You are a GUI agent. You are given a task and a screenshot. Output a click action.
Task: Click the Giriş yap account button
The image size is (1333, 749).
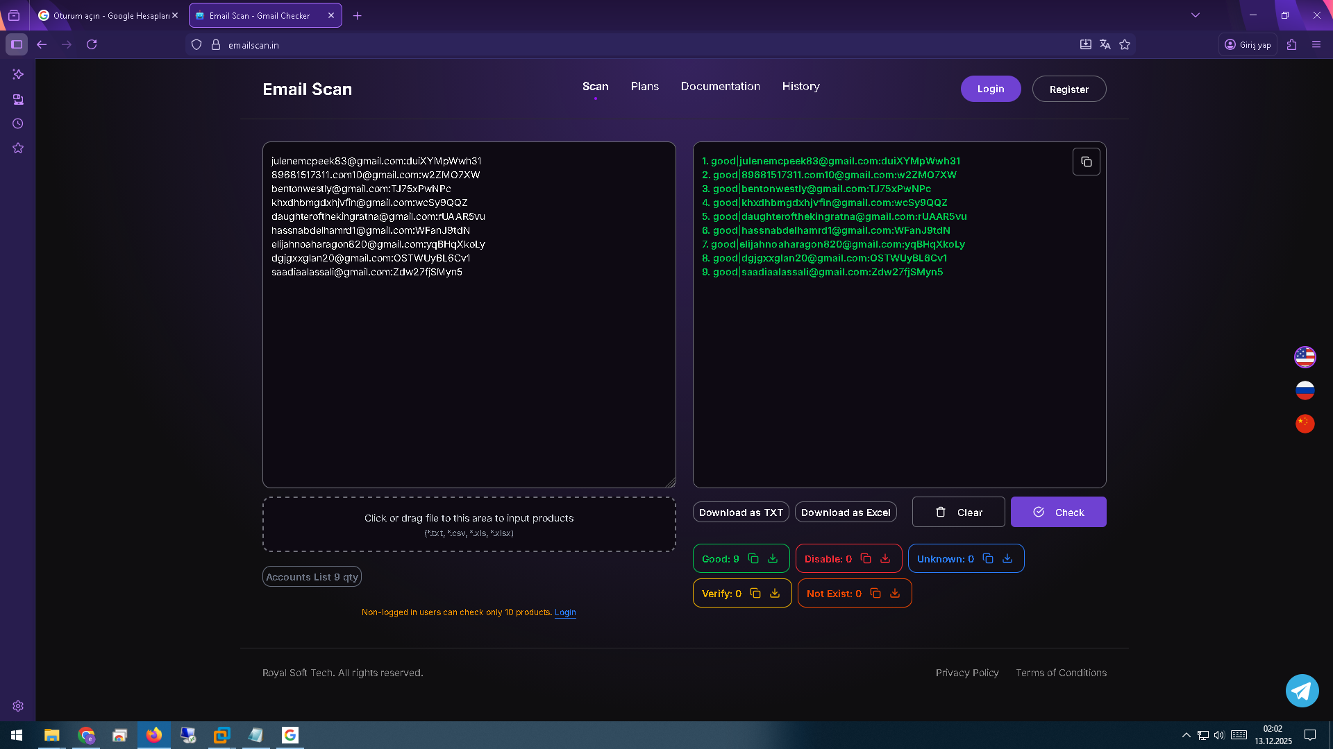[x=1248, y=44]
